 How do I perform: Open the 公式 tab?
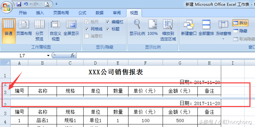point(82,13)
